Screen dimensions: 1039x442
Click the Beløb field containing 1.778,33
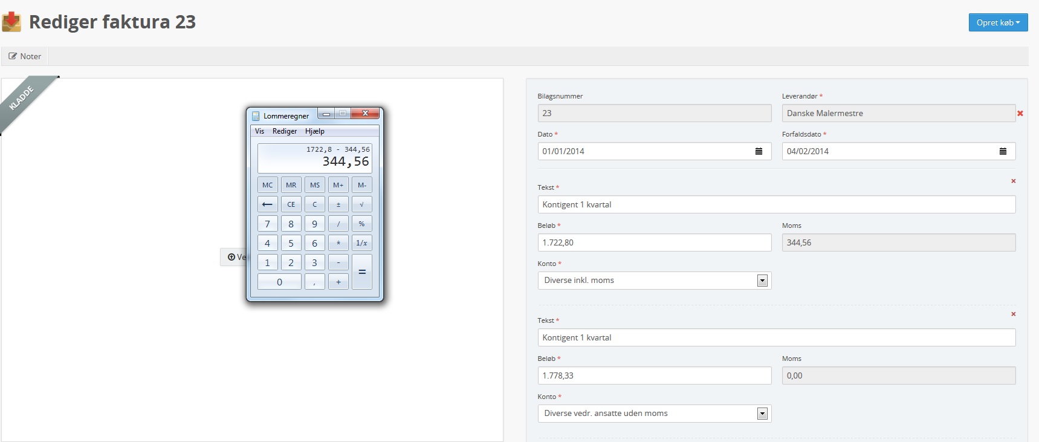click(654, 375)
